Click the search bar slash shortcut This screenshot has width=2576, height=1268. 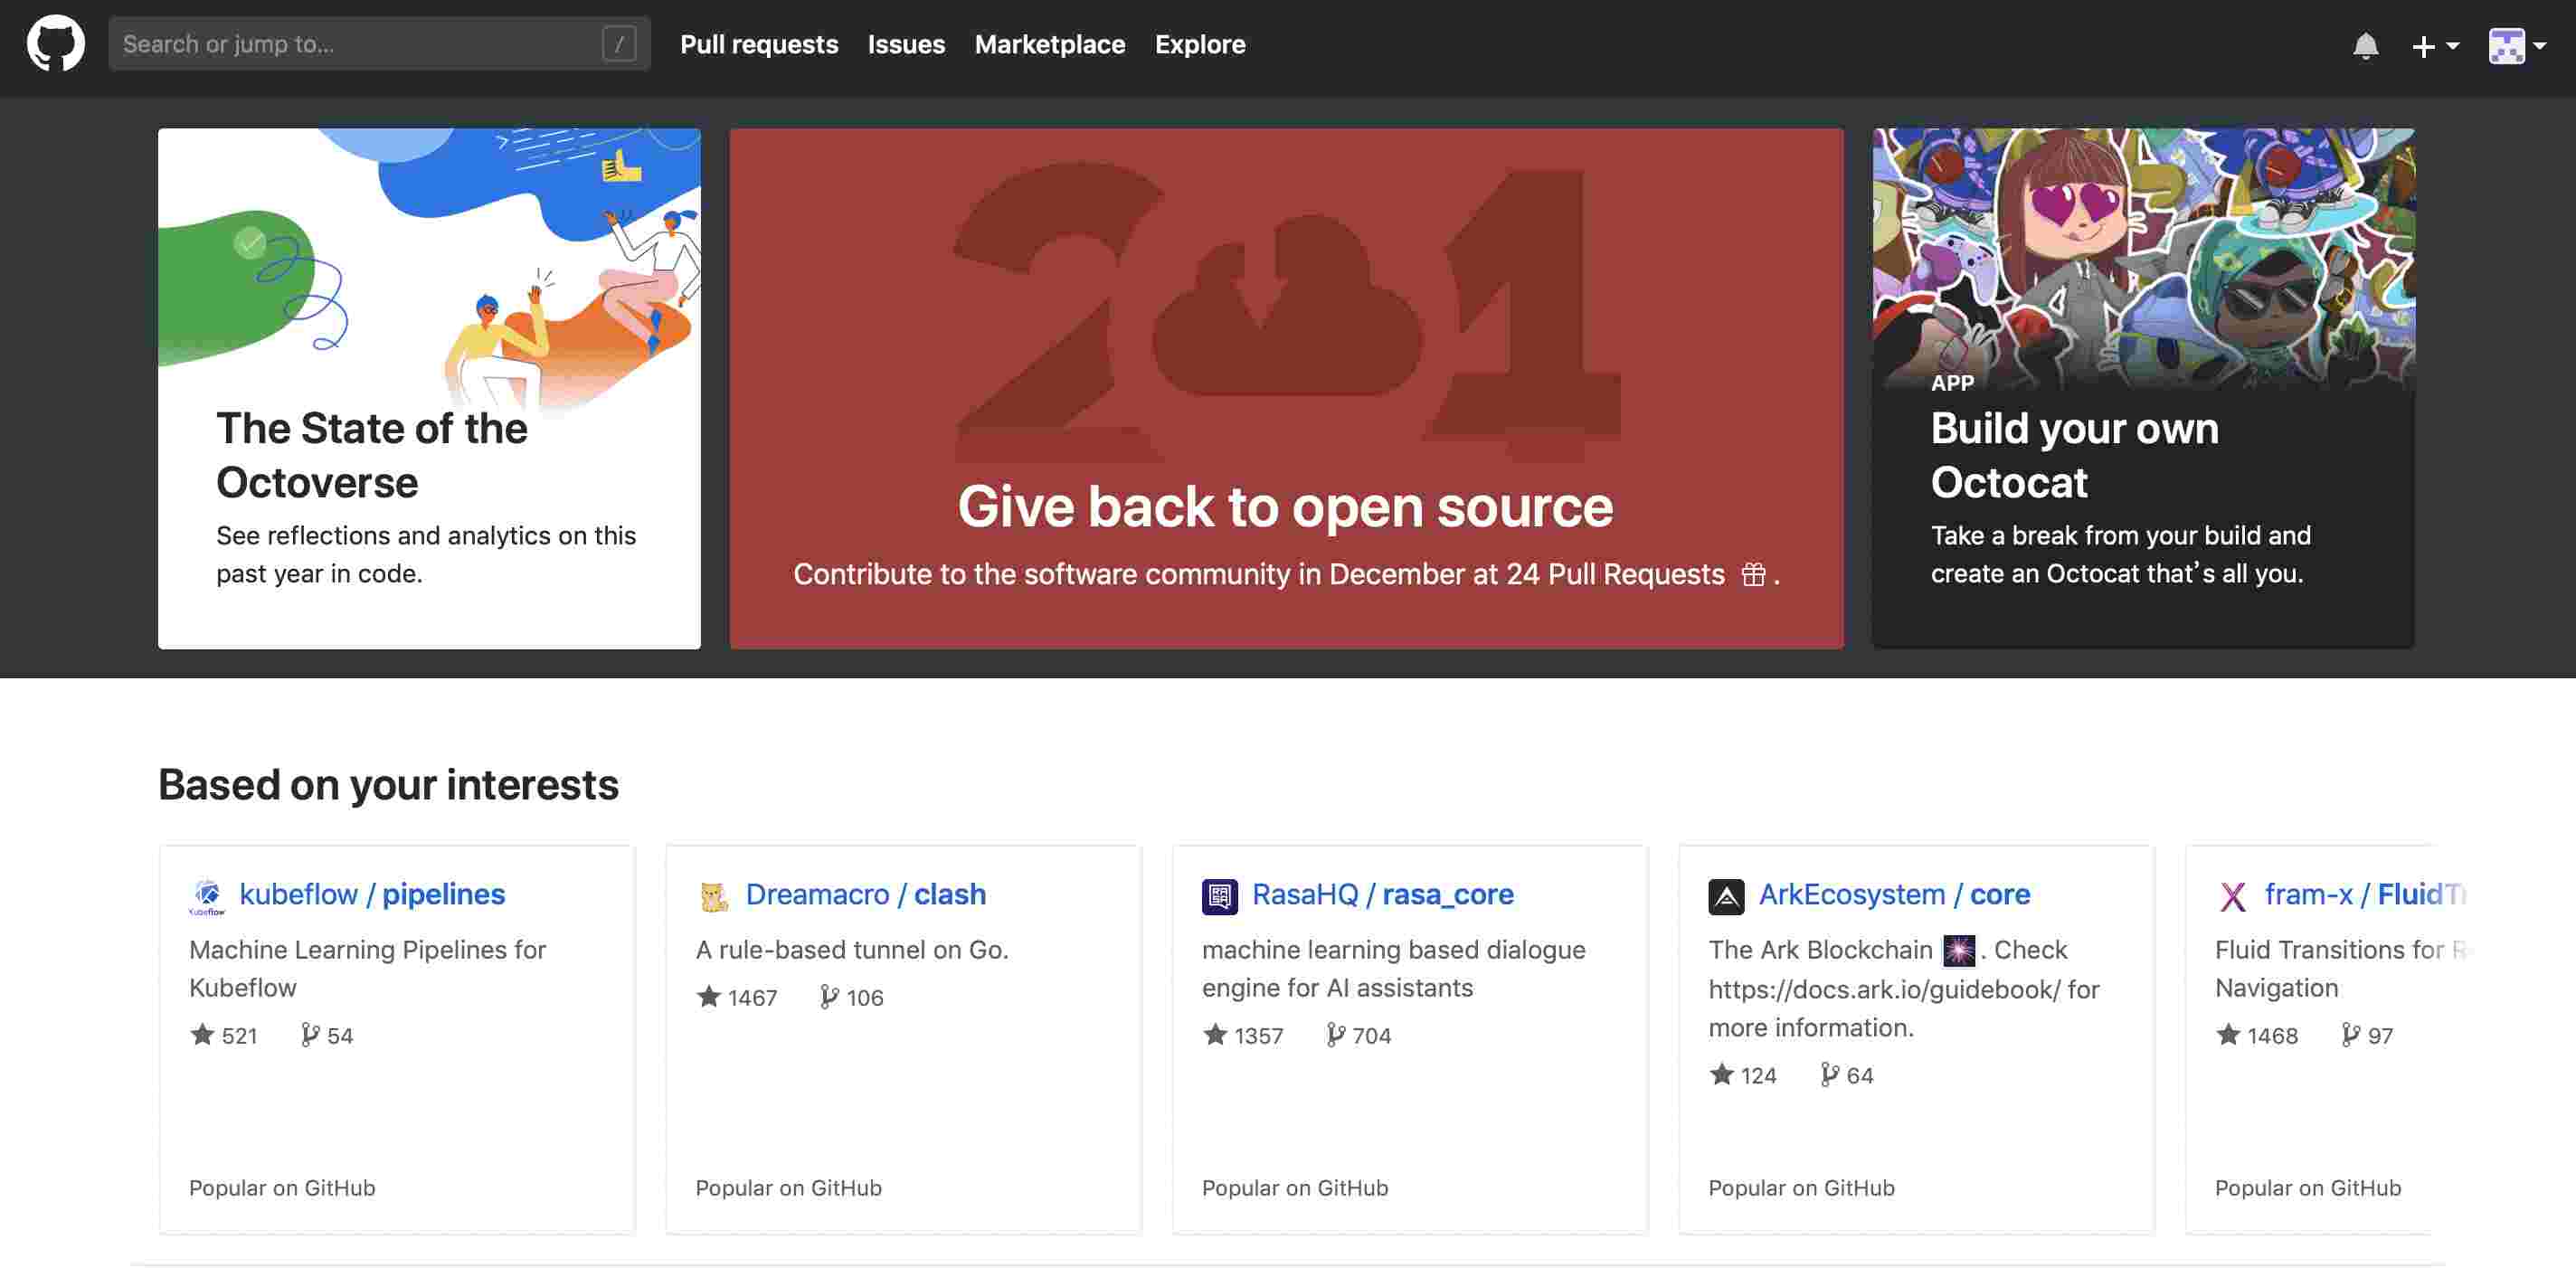coord(622,43)
